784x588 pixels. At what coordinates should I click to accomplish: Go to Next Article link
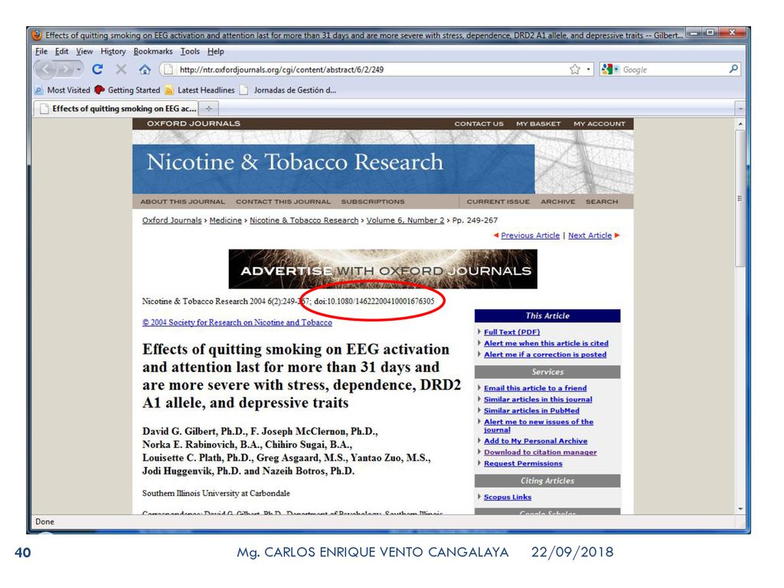(590, 235)
